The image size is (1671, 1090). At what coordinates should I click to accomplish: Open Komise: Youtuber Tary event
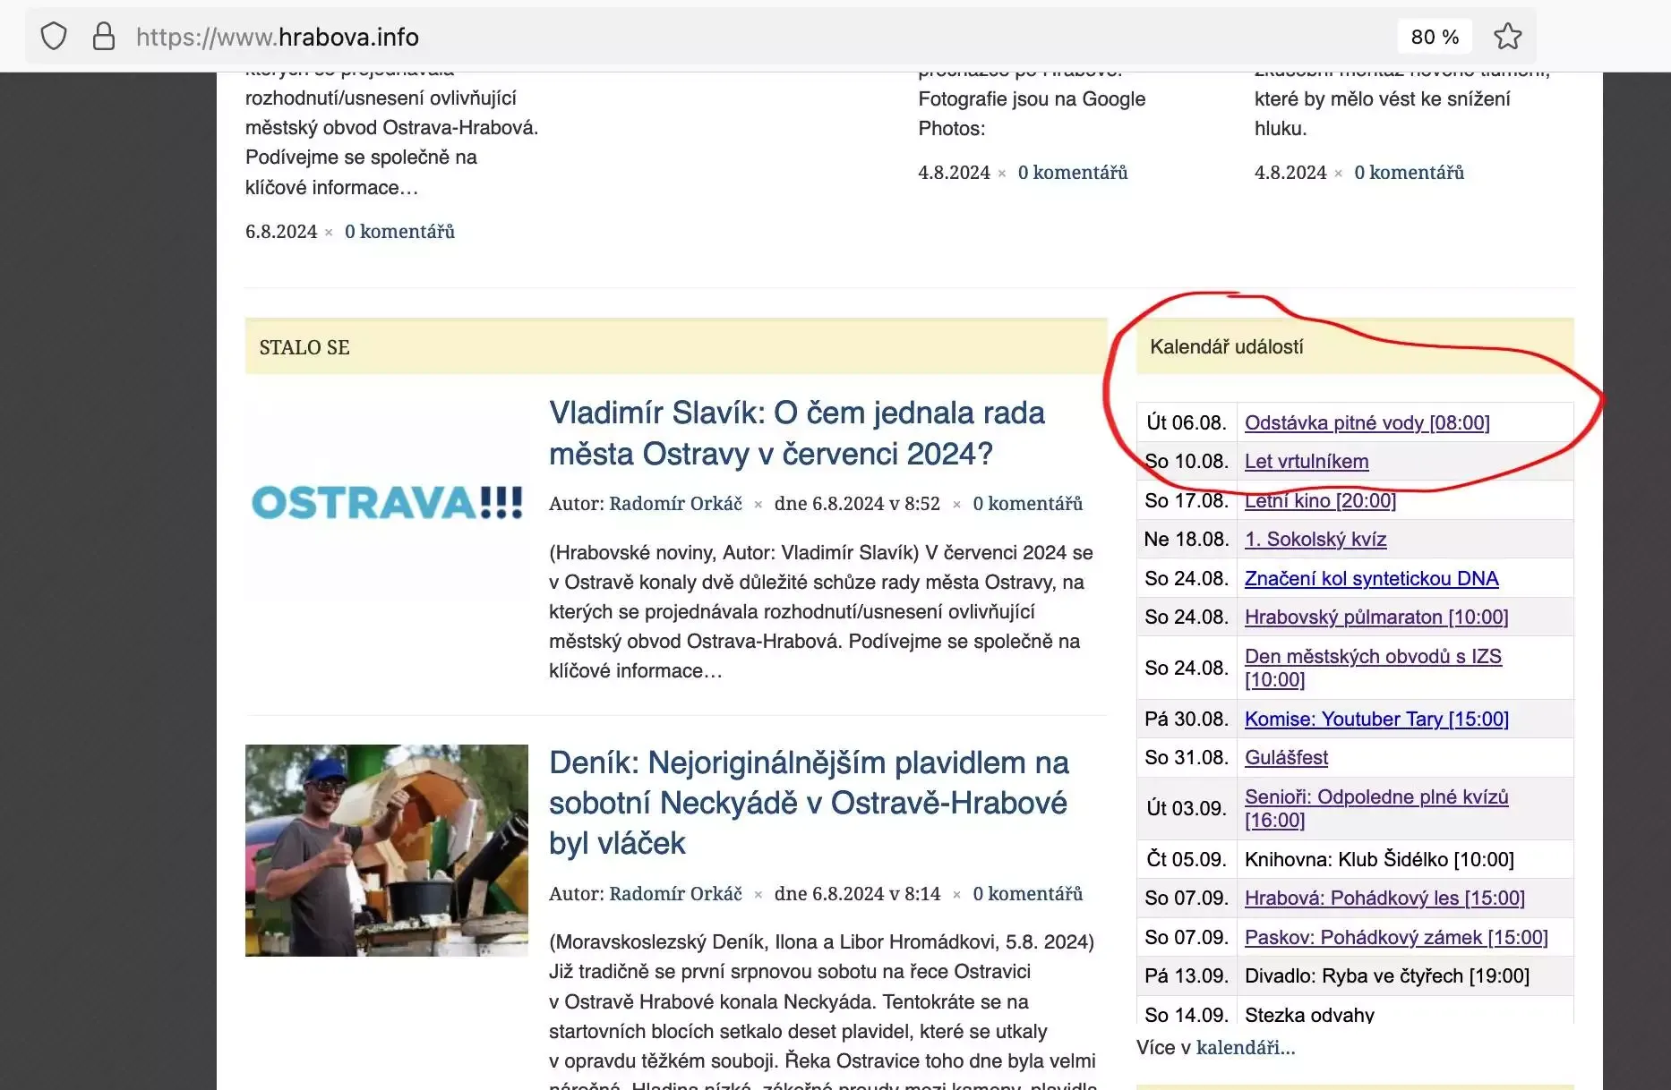(x=1375, y=720)
